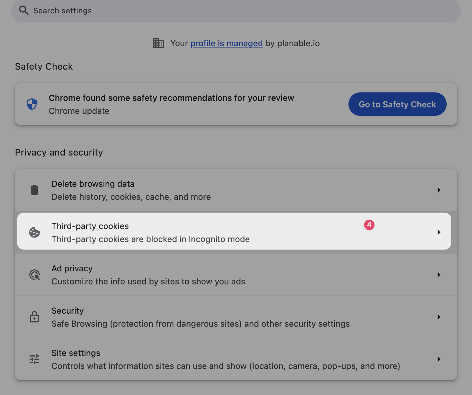472x395 pixels.
Task: Open the "profile is managed" link
Action: [226, 43]
